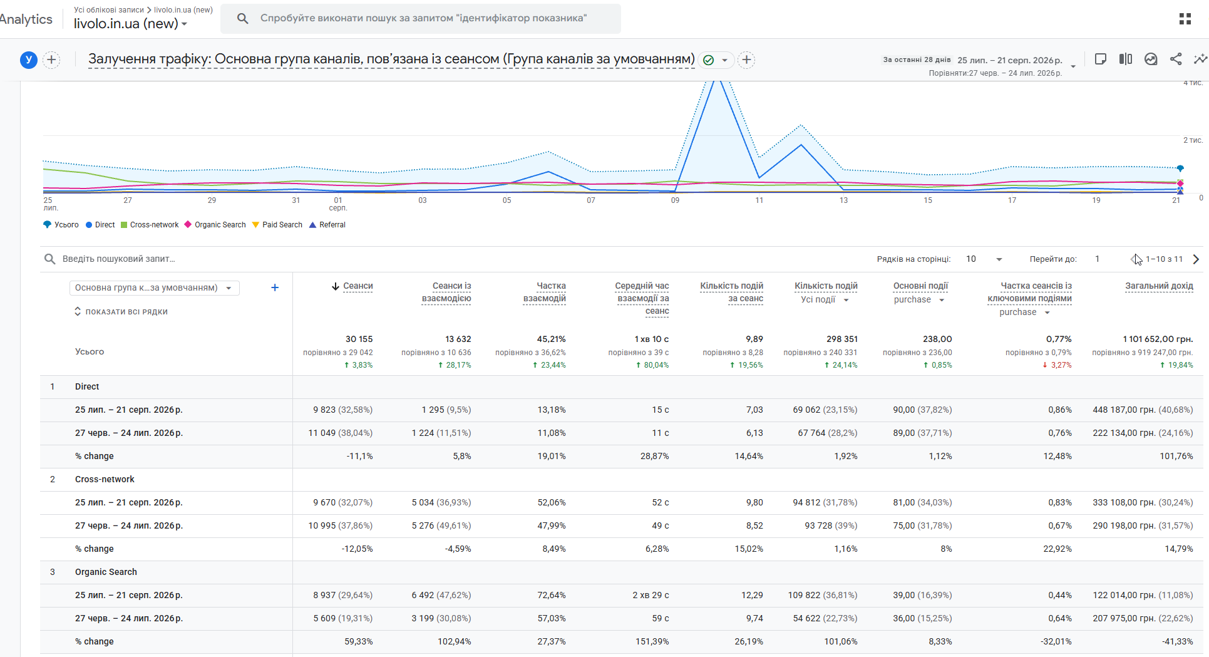Click the add filter plus beside title

tap(746, 60)
